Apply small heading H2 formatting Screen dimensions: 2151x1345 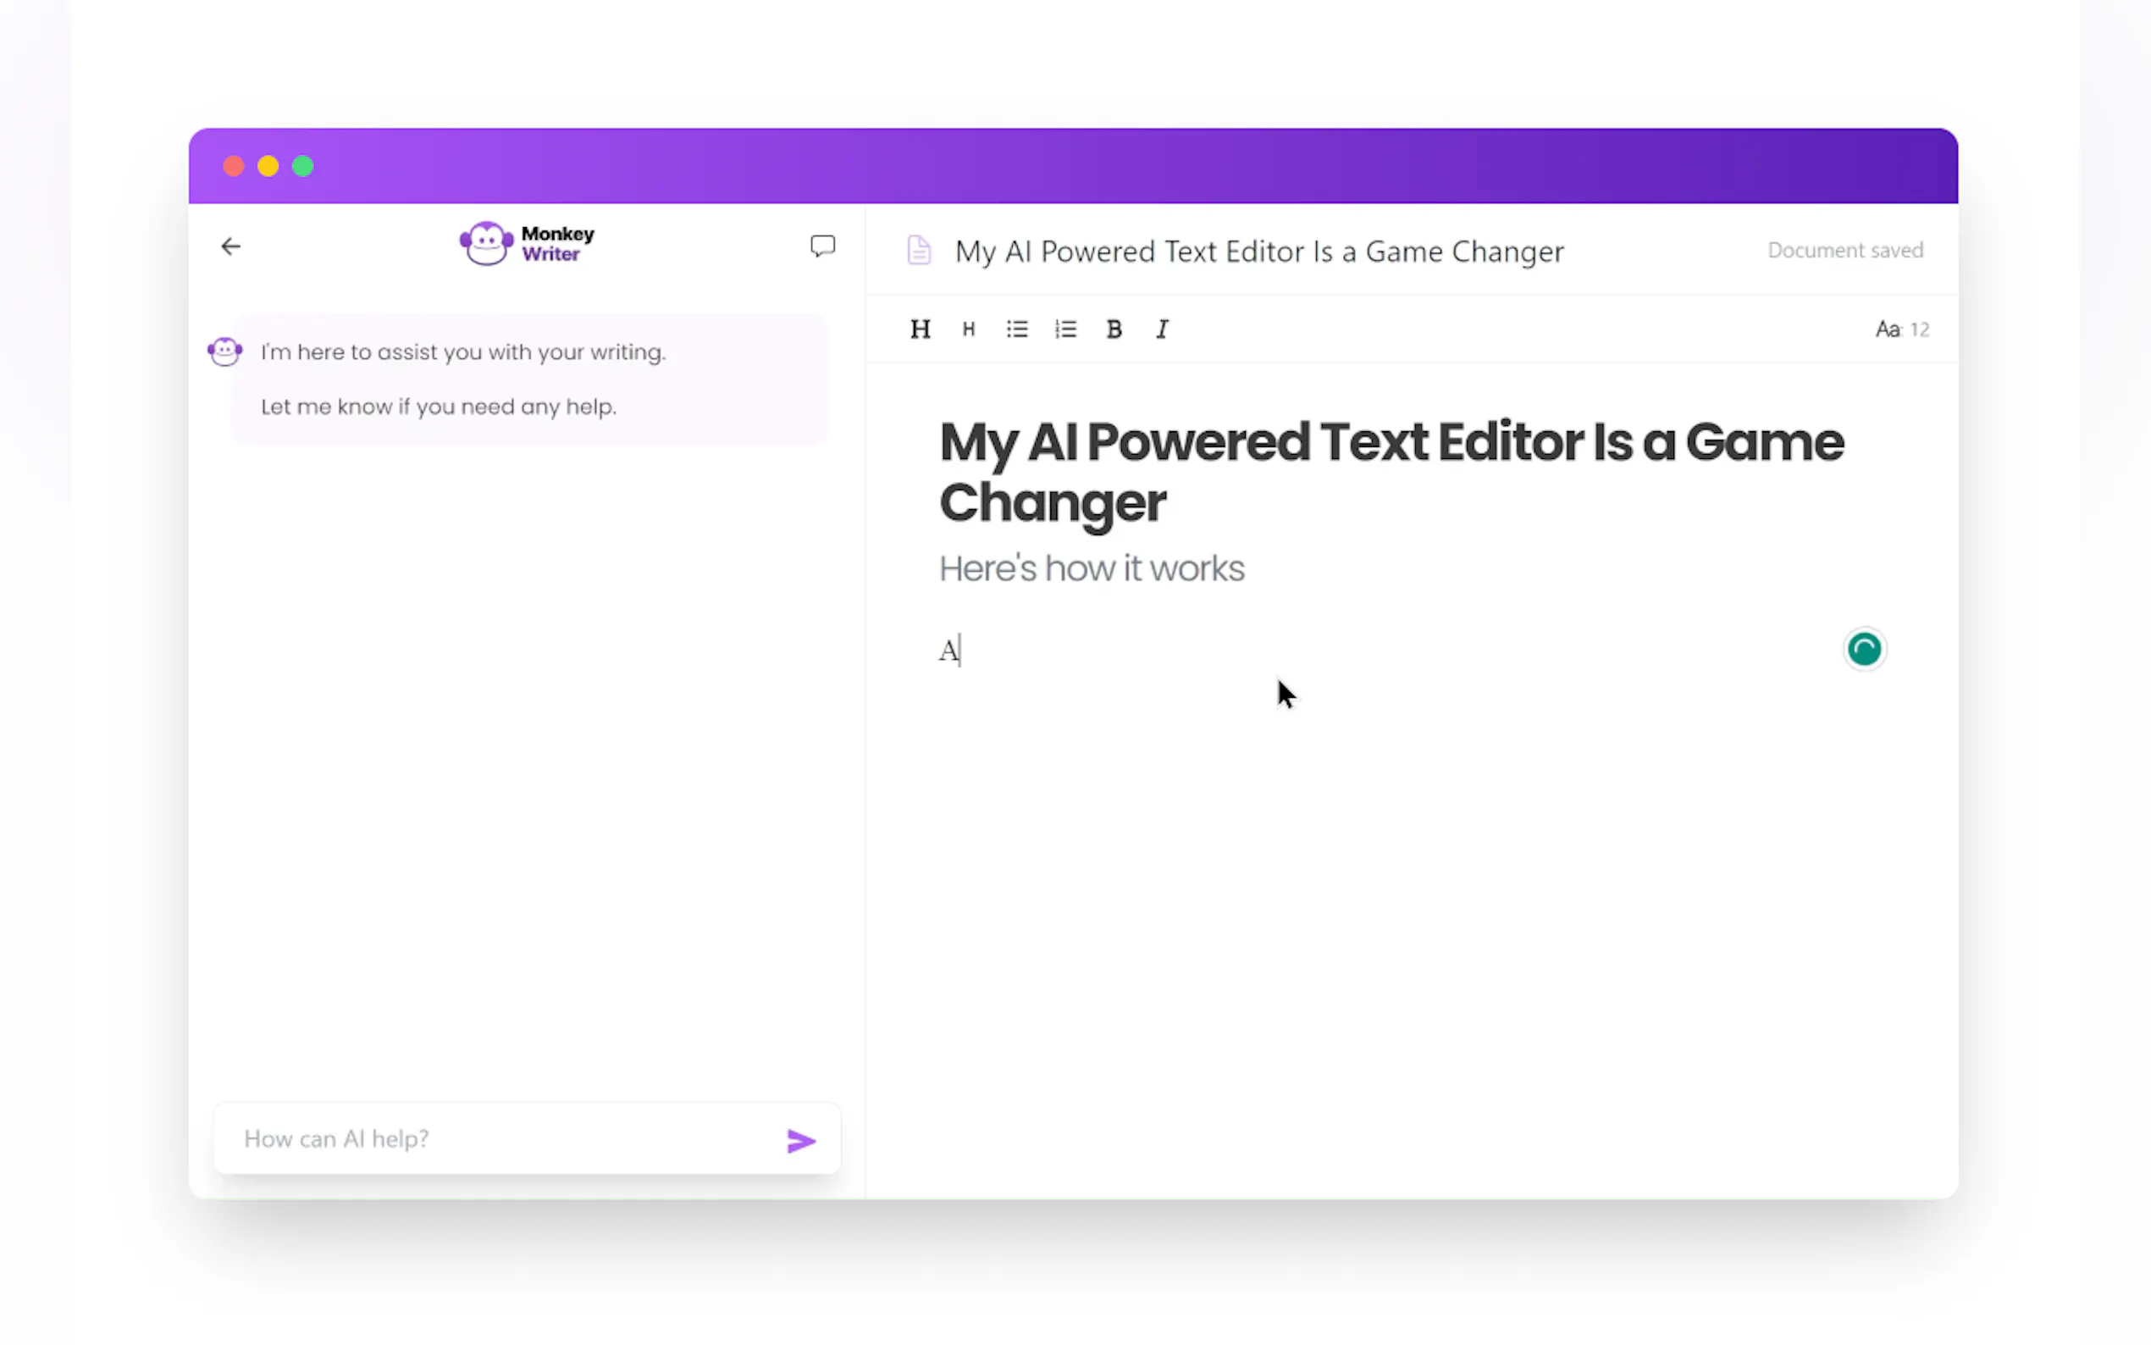point(968,329)
